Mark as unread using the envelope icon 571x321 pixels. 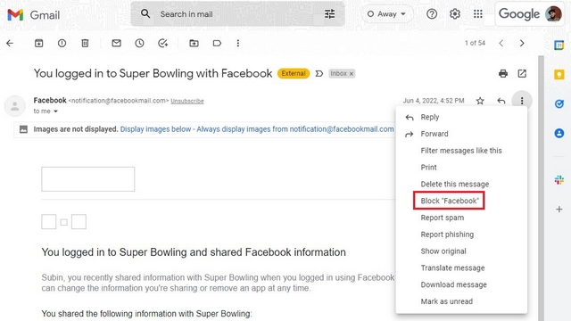(117, 44)
